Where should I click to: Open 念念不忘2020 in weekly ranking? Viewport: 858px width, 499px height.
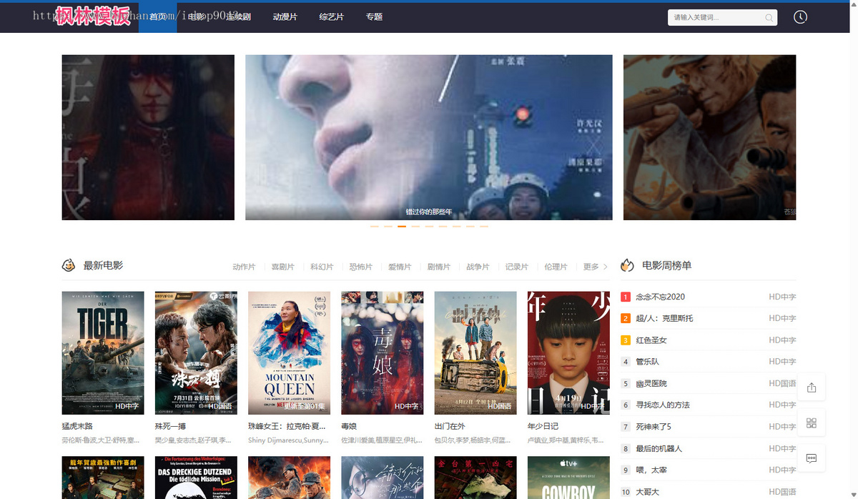pyautogui.click(x=660, y=297)
